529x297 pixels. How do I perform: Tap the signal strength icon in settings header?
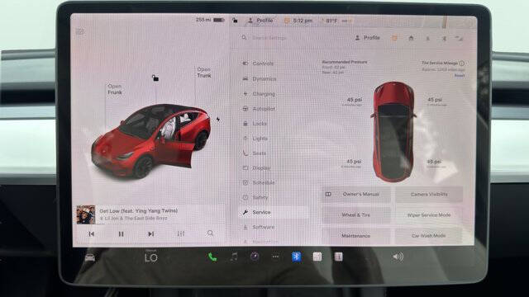click(460, 39)
